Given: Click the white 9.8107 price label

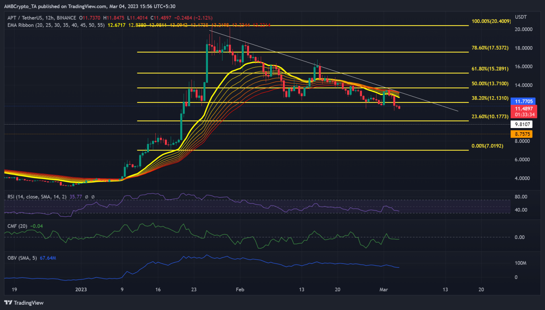Looking at the screenshot, I should (522, 124).
